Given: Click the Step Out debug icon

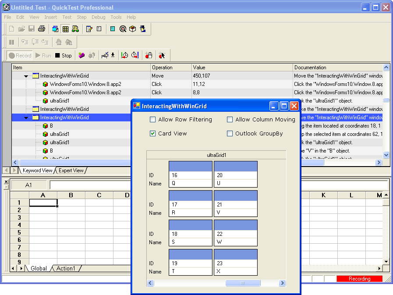Looking at the screenshot, I should [45, 42].
